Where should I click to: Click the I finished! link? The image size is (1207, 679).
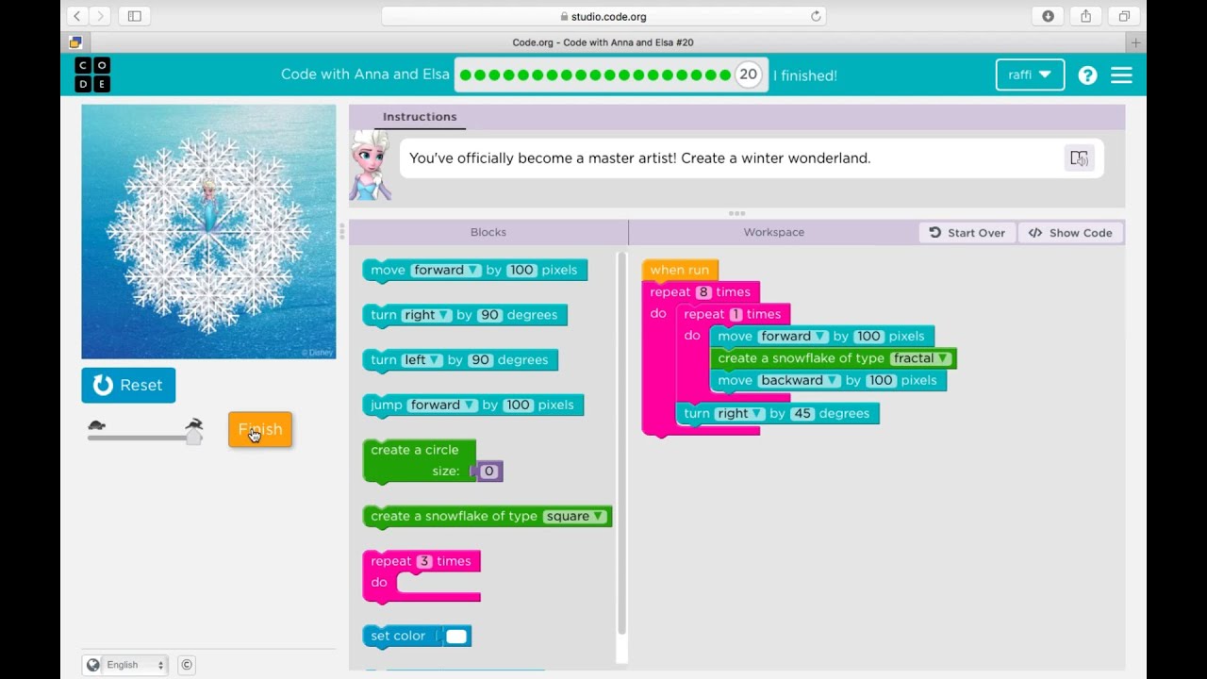pos(804,75)
